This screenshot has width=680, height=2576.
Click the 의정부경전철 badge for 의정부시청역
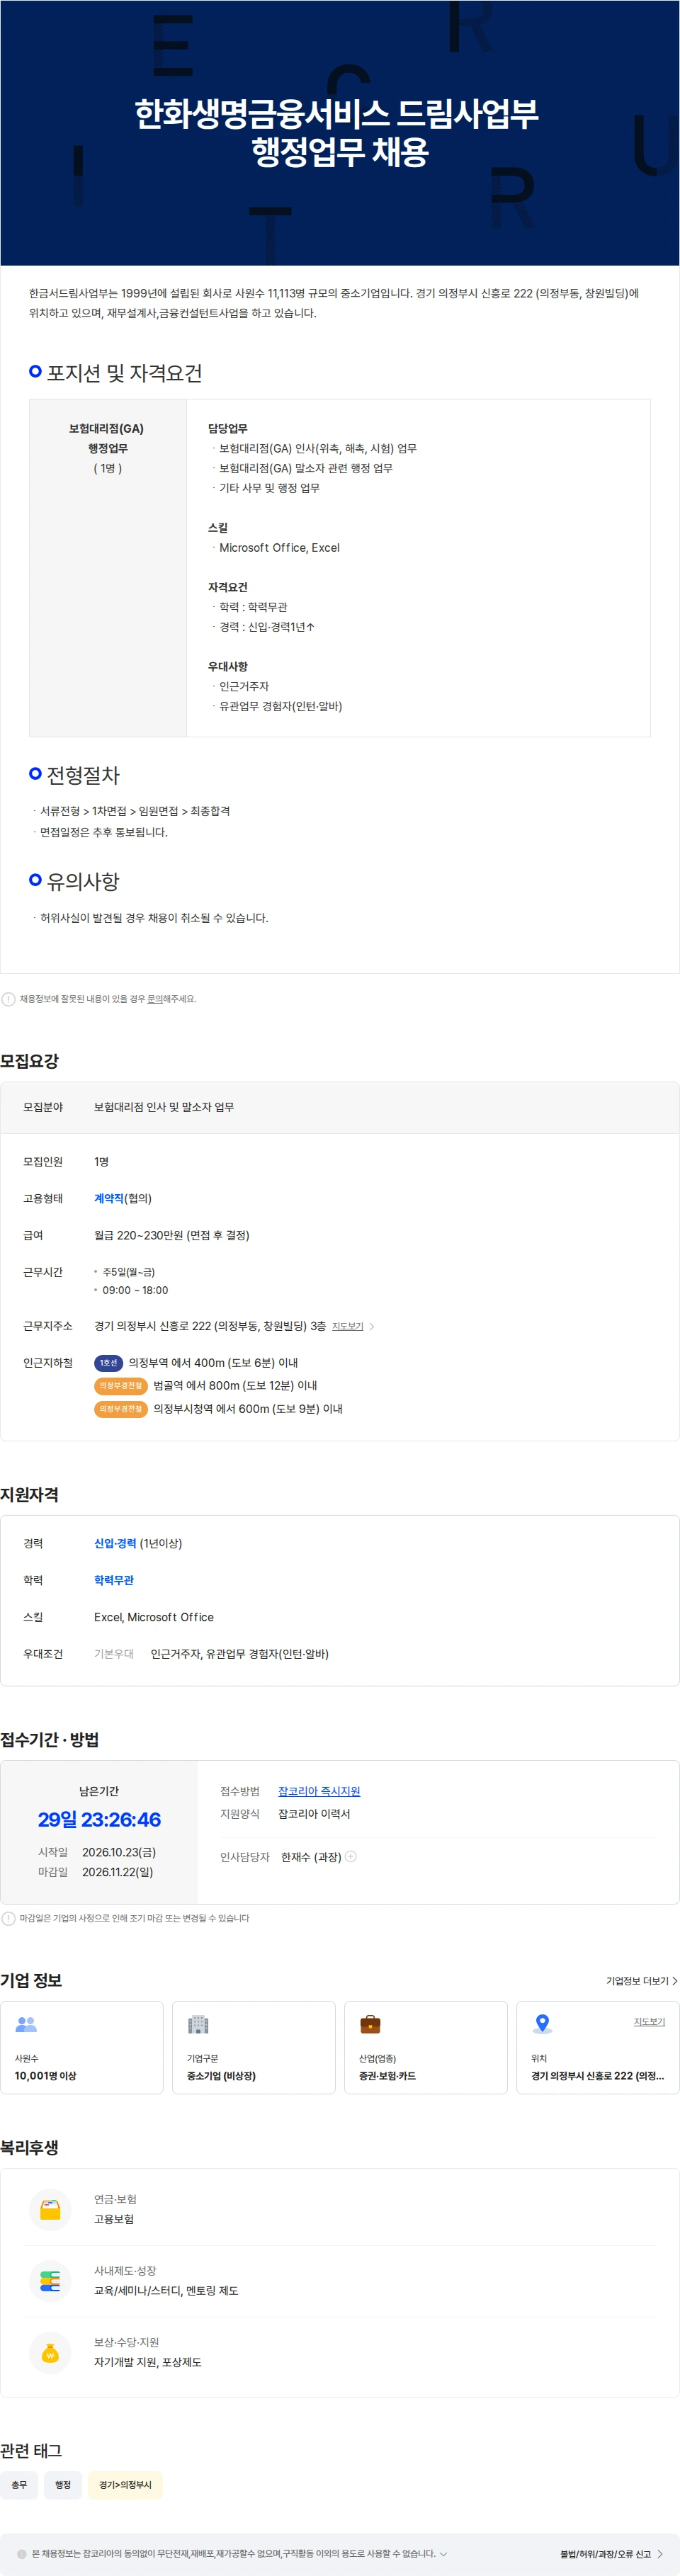[x=121, y=1408]
